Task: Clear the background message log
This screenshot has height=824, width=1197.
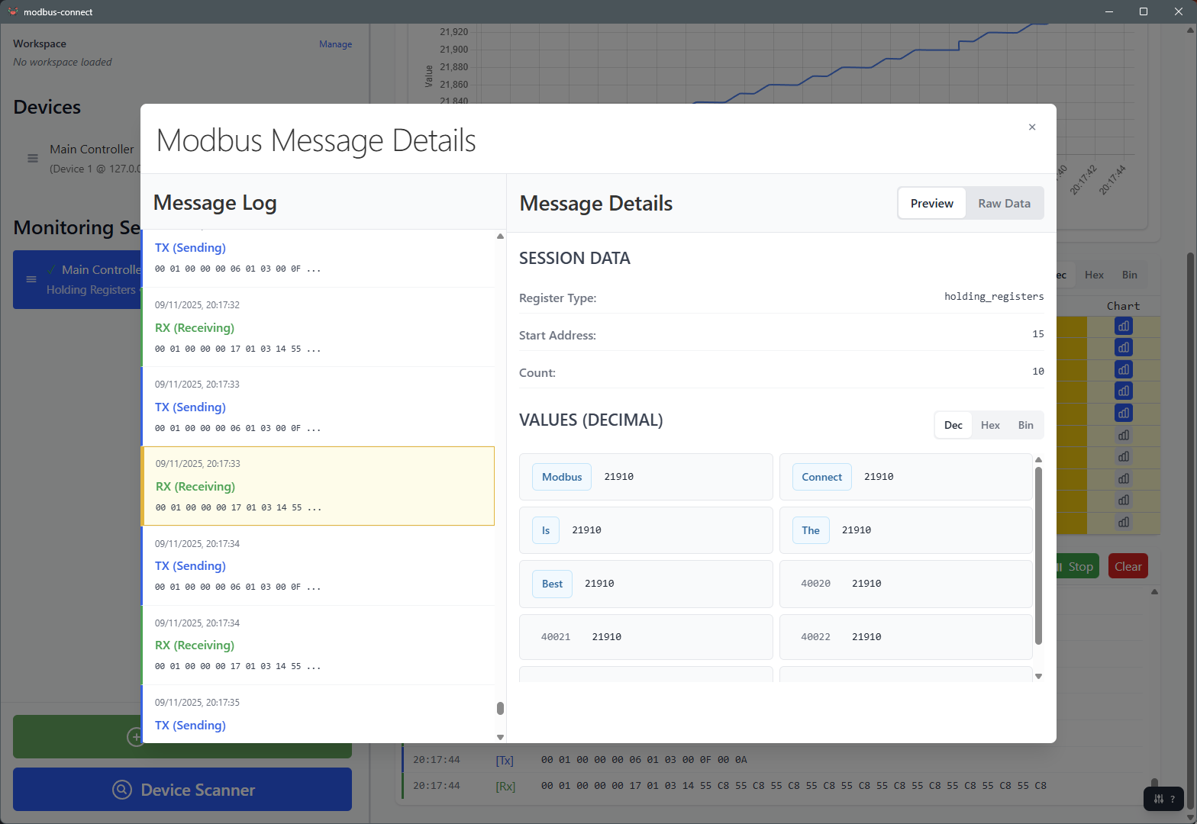Action: 1128,566
